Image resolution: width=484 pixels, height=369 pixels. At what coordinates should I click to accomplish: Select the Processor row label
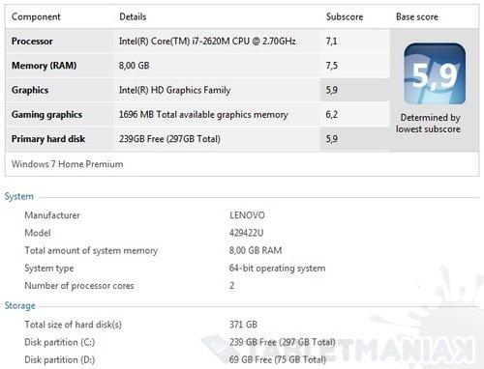pos(32,42)
